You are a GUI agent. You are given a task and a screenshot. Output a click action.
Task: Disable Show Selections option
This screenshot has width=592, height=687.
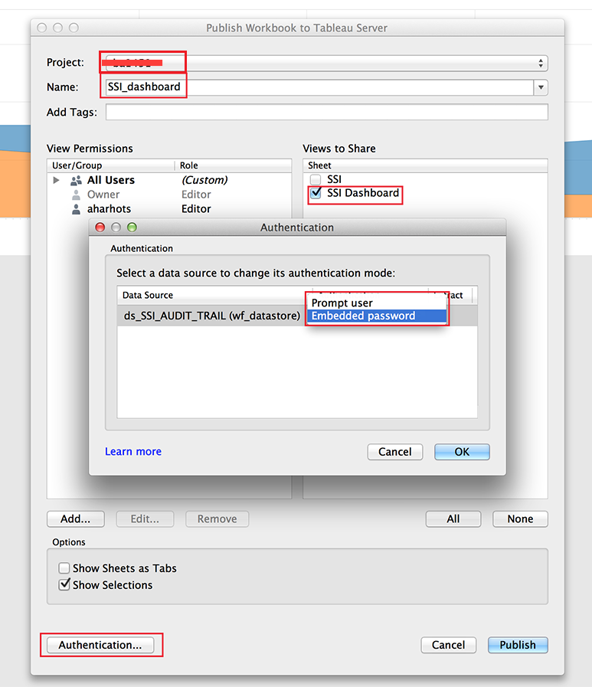click(64, 585)
